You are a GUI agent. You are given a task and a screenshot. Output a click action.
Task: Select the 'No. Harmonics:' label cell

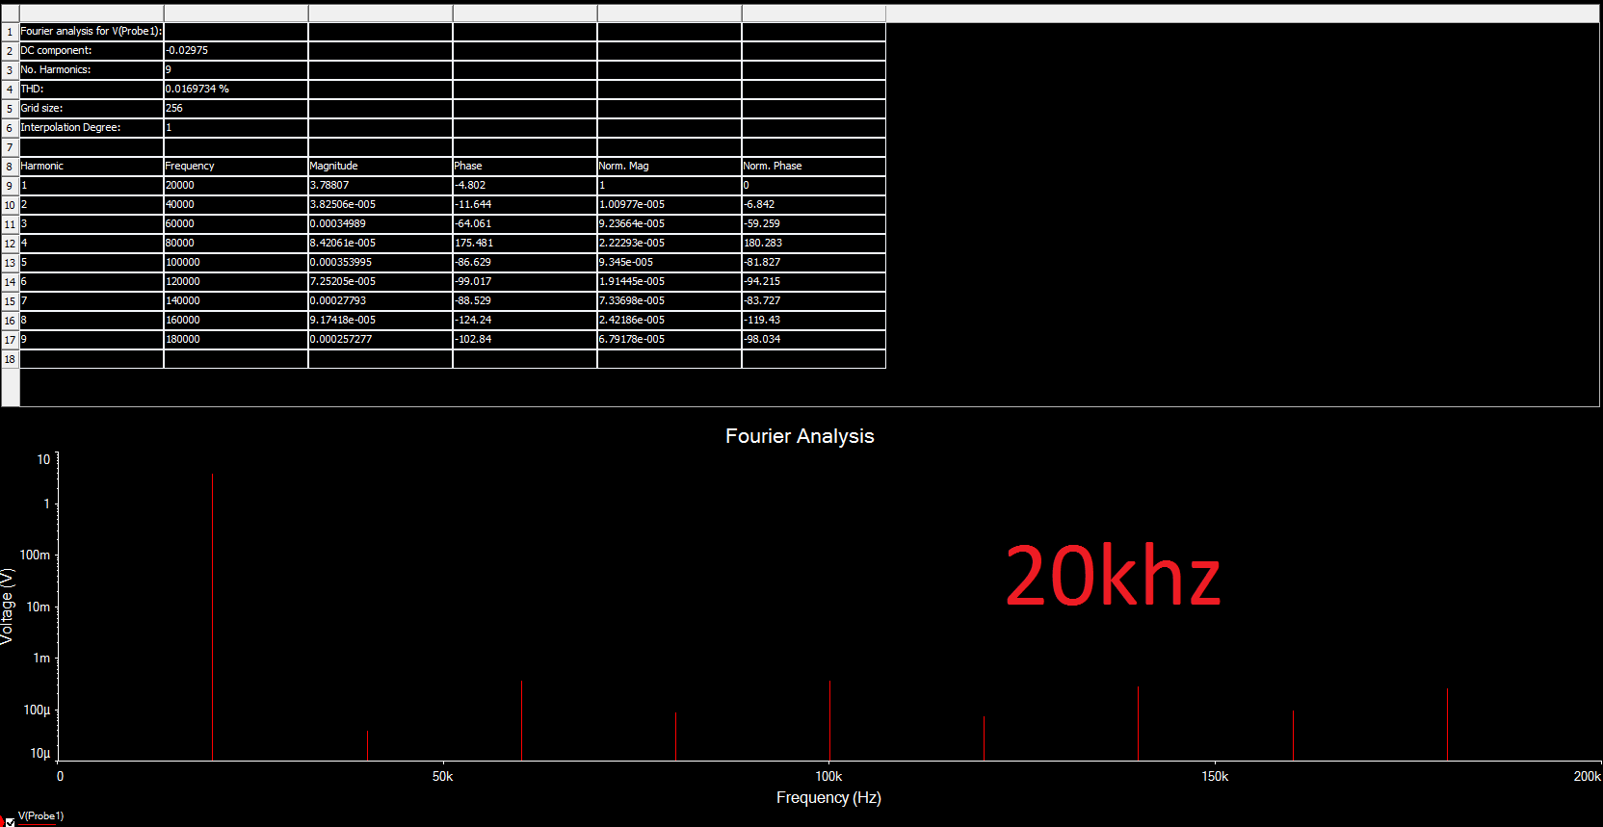(92, 70)
